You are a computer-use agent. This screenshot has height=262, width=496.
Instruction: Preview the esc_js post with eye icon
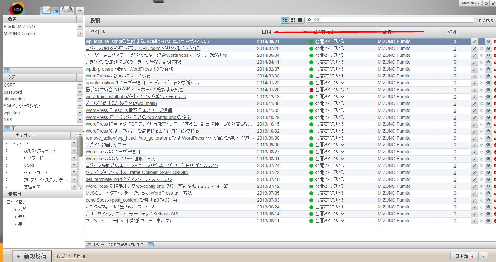click(x=488, y=110)
